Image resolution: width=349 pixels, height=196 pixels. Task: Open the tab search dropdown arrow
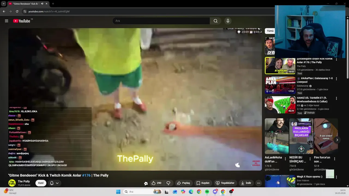point(4,4)
